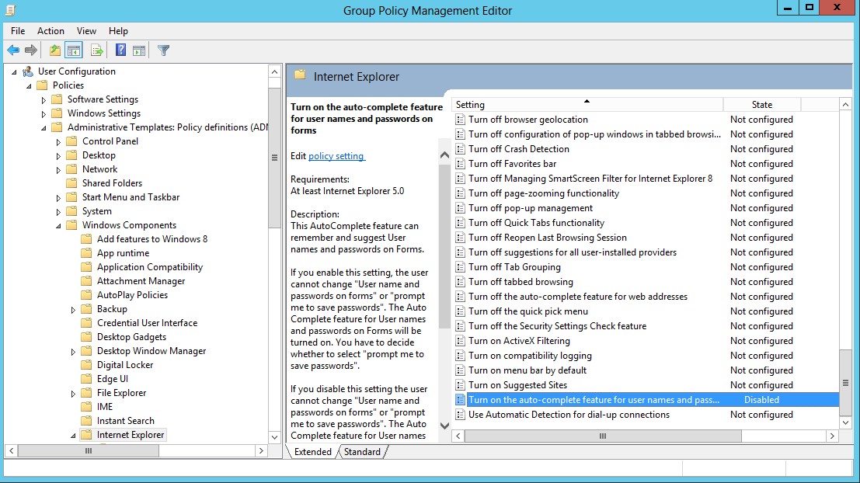Switch to the Standard tab
Image resolution: width=860 pixels, height=483 pixels.
pyautogui.click(x=361, y=450)
